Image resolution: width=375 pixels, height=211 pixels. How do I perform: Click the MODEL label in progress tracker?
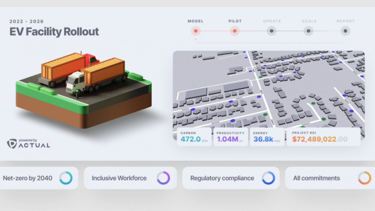click(x=196, y=21)
